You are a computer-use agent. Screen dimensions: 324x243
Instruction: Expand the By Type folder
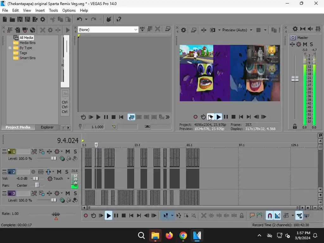pyautogui.click(x=10, y=48)
